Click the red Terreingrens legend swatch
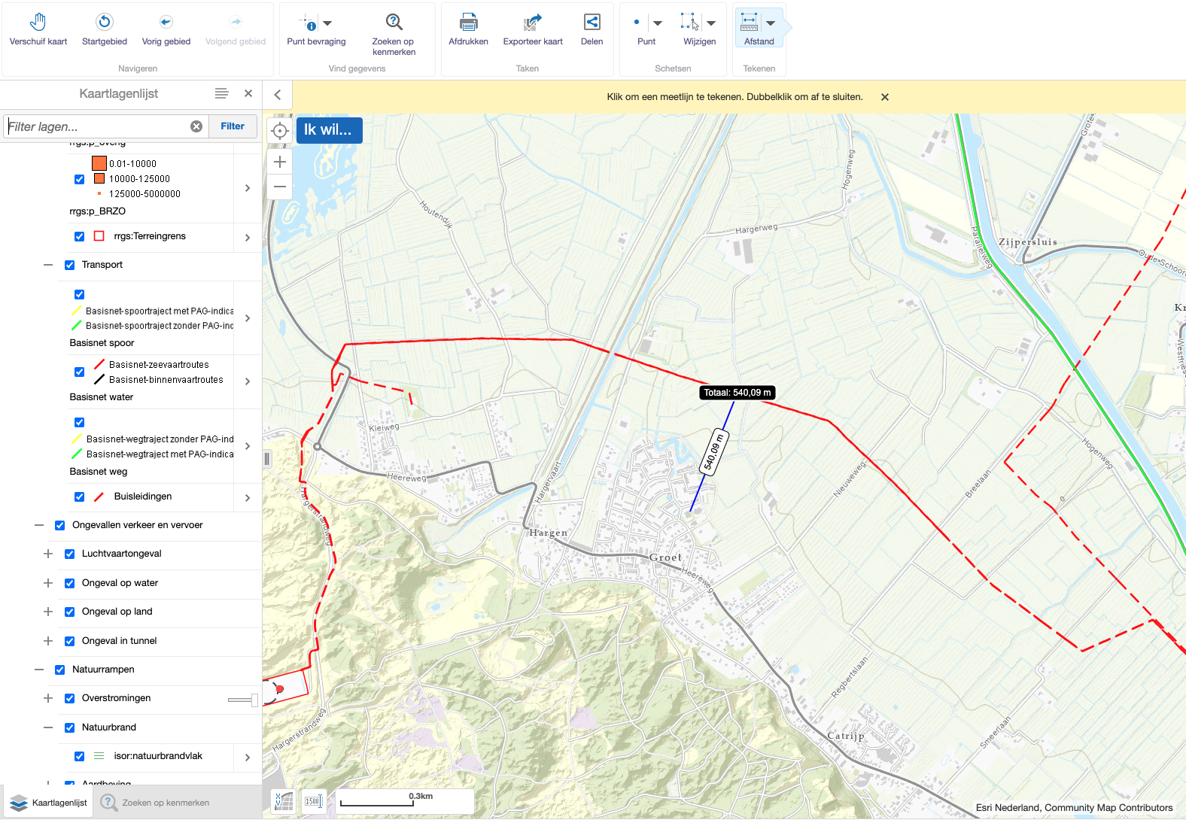Image resolution: width=1186 pixels, height=820 pixels. pyautogui.click(x=99, y=236)
